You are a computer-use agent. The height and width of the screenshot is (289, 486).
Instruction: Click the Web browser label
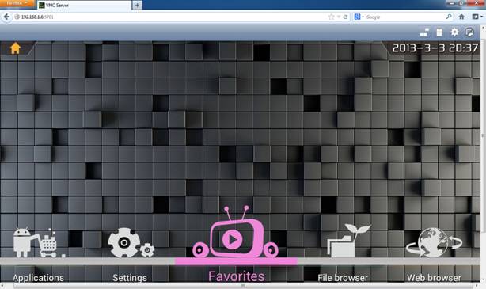(x=434, y=278)
